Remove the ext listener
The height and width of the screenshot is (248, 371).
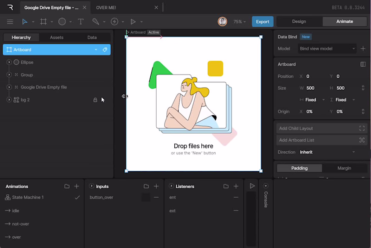pyautogui.click(x=236, y=211)
